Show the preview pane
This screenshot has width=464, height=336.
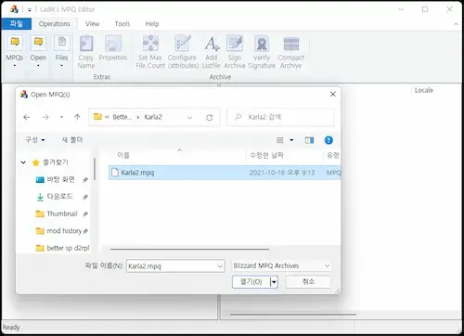point(309,140)
